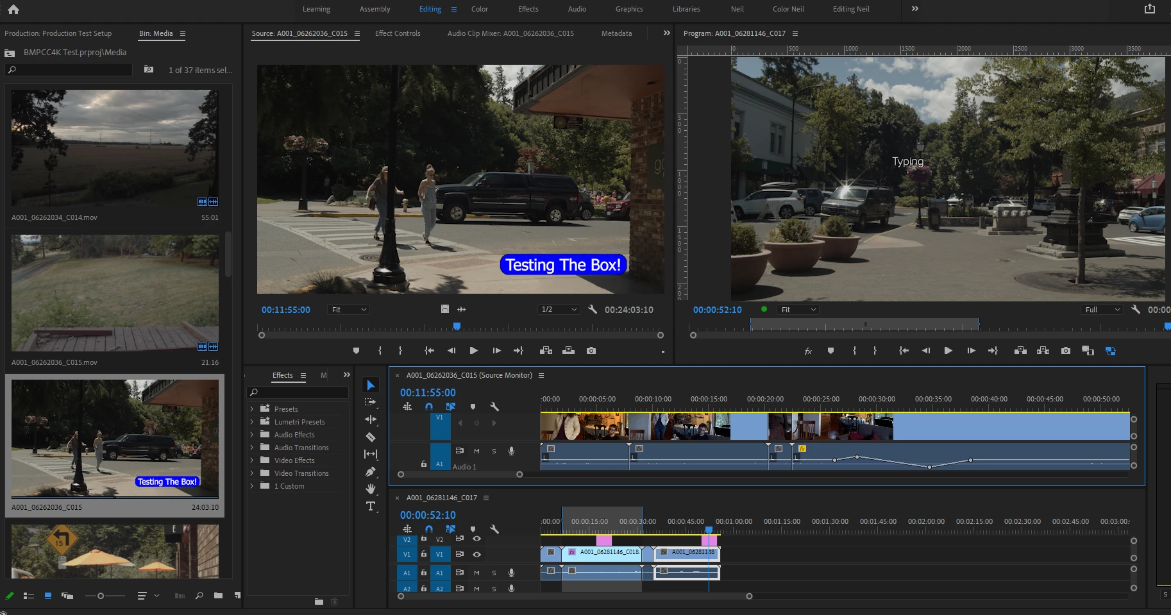Screen dimensions: 1171x615
Task: Play the clip in Source monitor
Action: (473, 351)
